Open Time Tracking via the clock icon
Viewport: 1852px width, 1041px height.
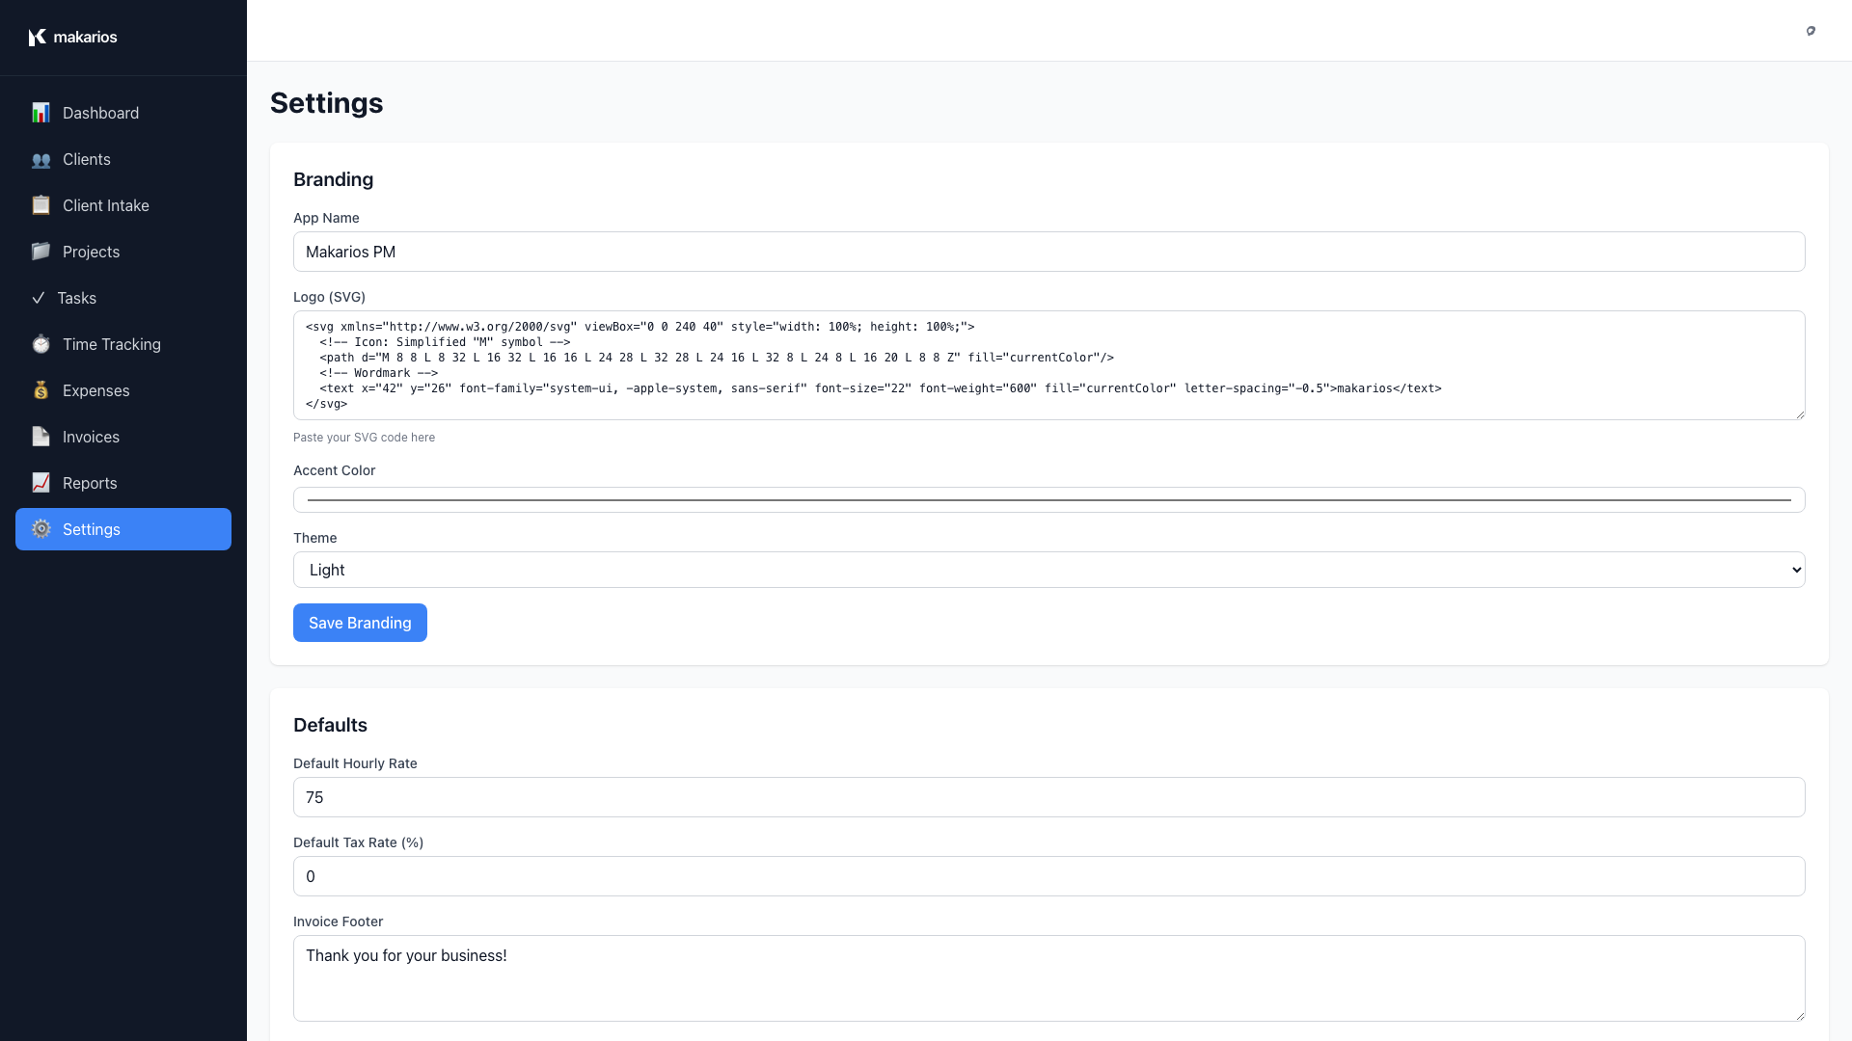click(x=41, y=344)
